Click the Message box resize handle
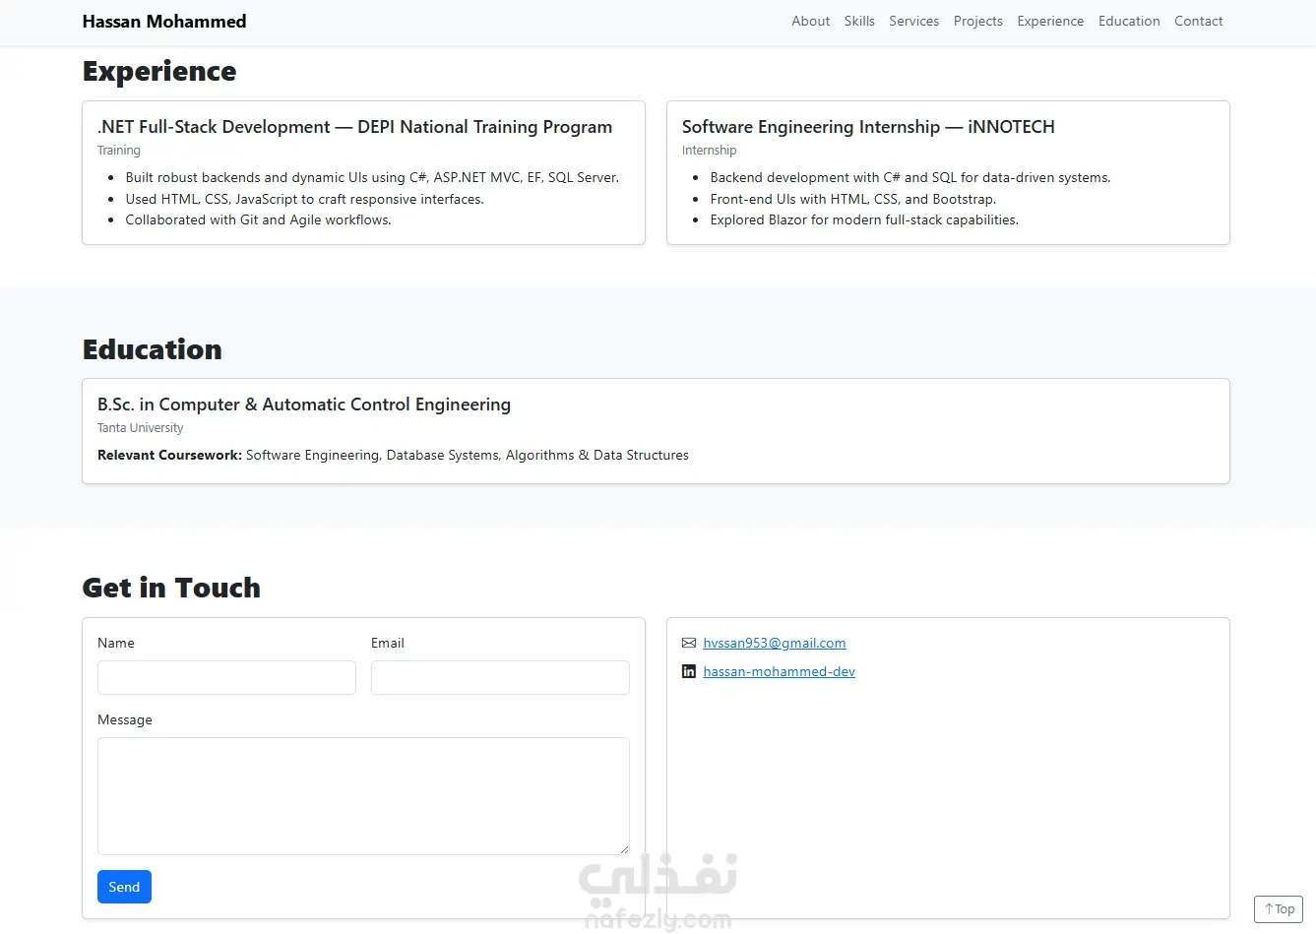Screen dimensions: 1316x934 pos(624,849)
